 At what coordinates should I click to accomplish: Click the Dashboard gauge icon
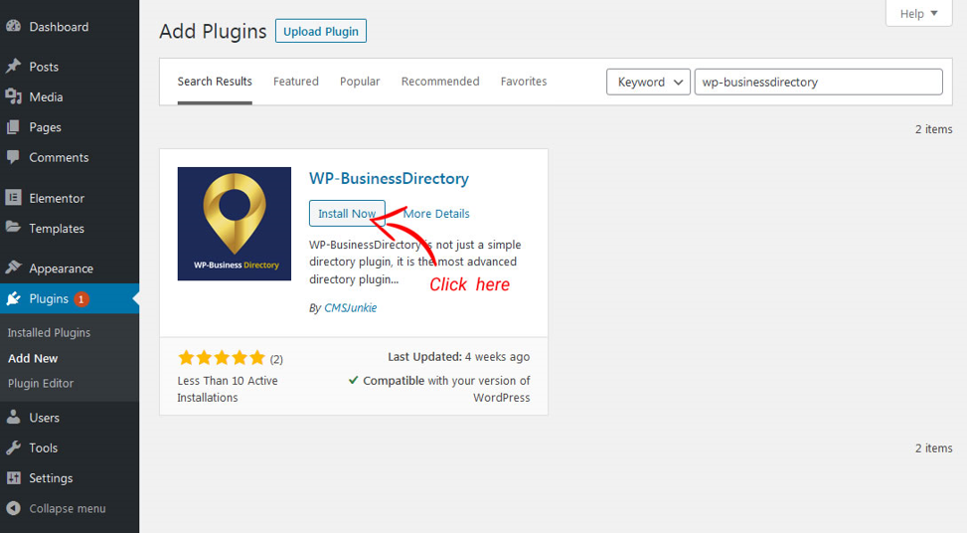13,27
